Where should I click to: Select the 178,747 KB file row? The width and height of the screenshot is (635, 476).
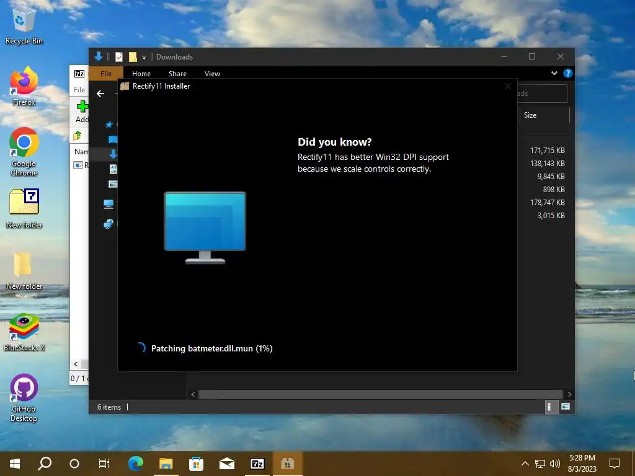(548, 203)
